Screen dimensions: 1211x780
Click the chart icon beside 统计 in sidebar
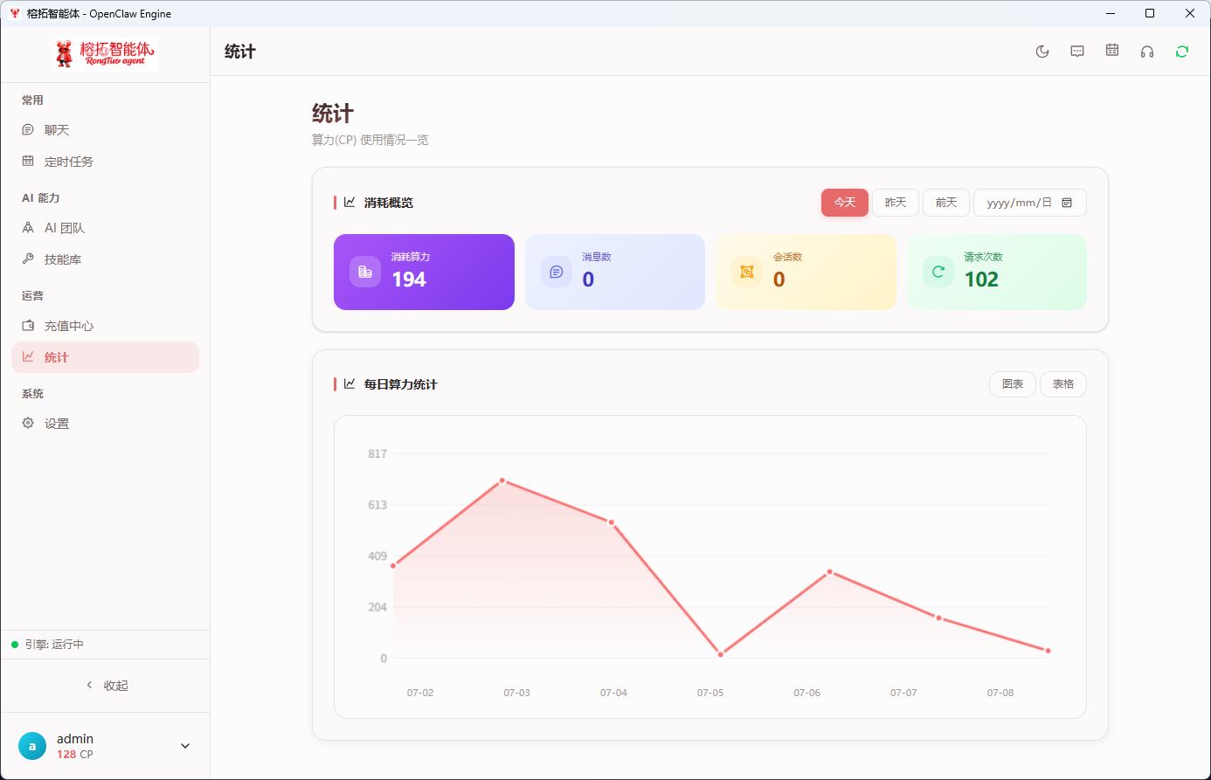click(x=28, y=357)
